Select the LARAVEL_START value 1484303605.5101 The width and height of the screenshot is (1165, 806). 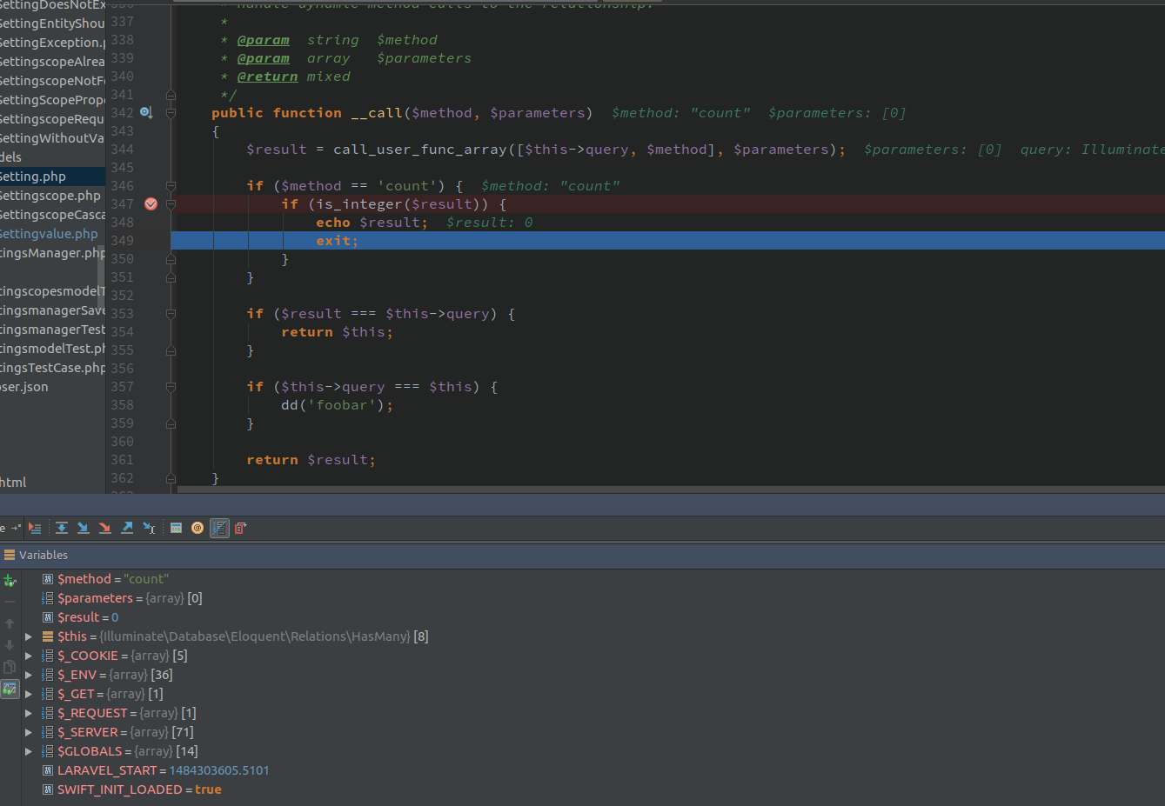[219, 770]
